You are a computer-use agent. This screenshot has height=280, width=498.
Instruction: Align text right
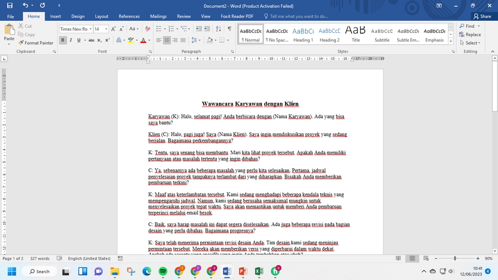click(175, 40)
